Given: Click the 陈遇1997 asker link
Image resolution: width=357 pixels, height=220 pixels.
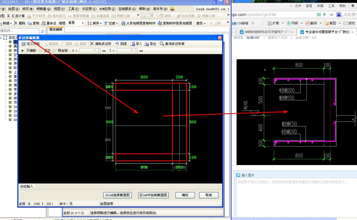Looking at the screenshot, I should click(x=253, y=38).
